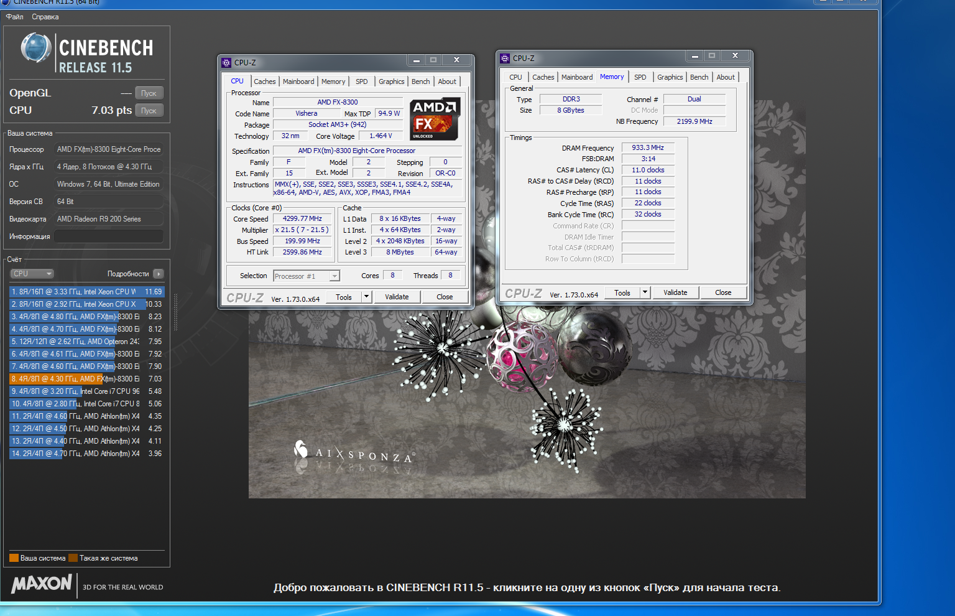
Task: Switch to Graphics tab in left CPU-Z window
Action: click(x=392, y=82)
